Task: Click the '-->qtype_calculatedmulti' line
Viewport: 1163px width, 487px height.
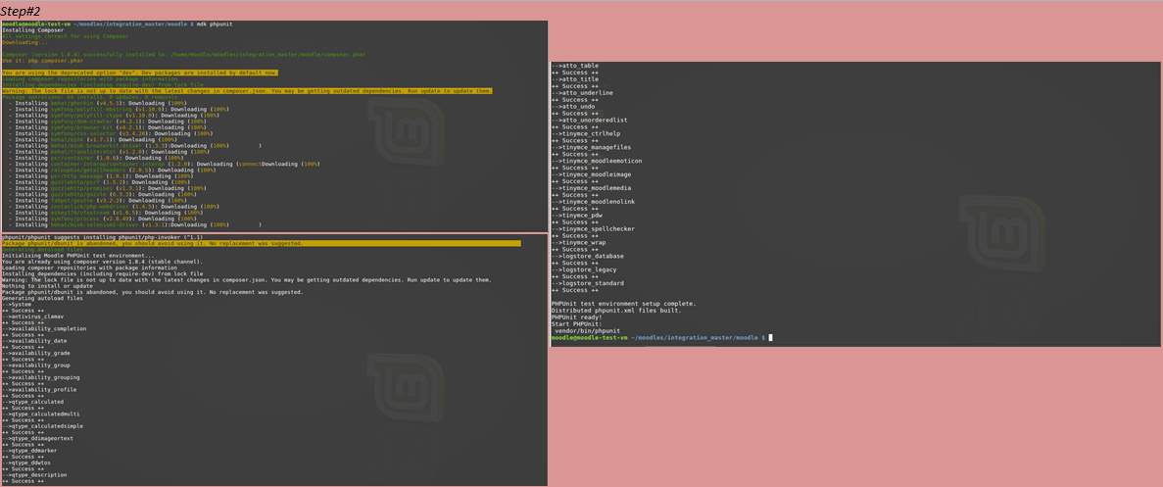Action: (x=41, y=414)
